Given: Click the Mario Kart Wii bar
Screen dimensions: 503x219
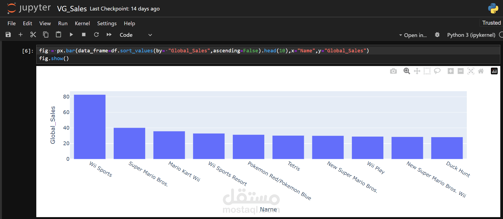Looking at the screenshot, I should pyautogui.click(x=169, y=145).
